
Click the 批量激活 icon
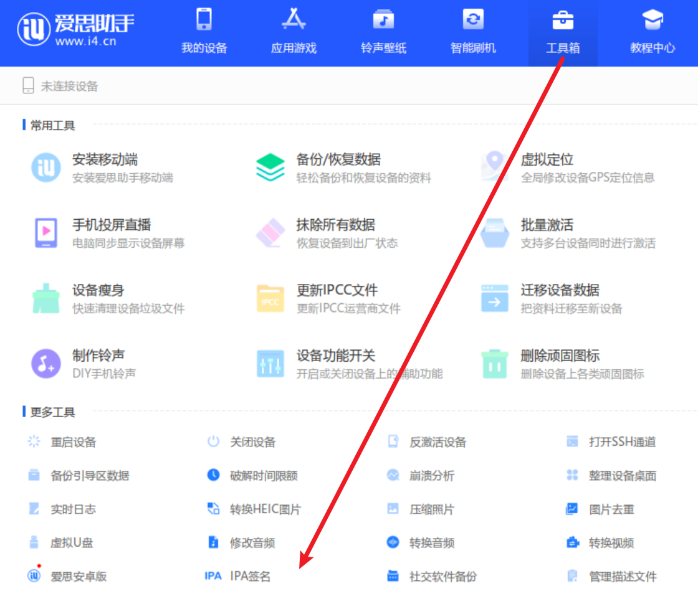(x=495, y=233)
